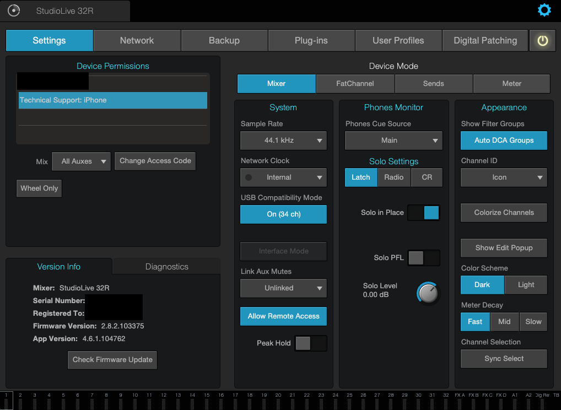Open the gear settings icon at top right
This screenshot has width=561, height=410.
(544, 10)
